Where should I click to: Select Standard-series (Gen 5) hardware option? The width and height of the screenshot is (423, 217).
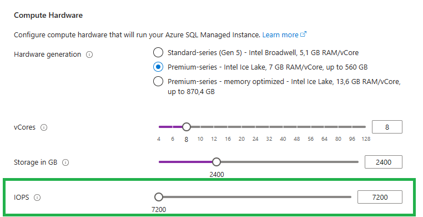[x=158, y=52]
